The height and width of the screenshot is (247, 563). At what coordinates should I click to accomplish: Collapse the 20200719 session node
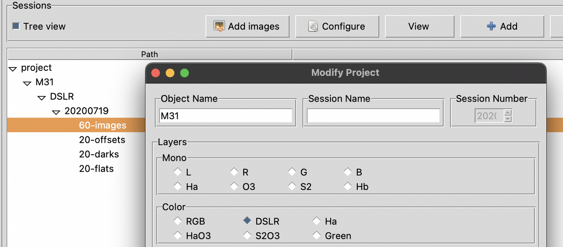click(56, 112)
